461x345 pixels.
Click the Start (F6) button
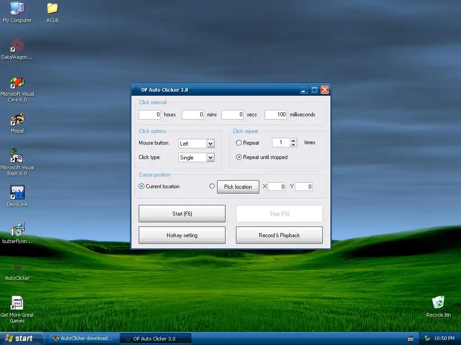[x=182, y=213]
